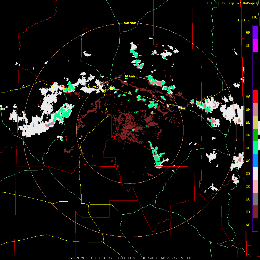
Task: Click the BD legend label
Action: pyautogui.click(x=248, y=122)
